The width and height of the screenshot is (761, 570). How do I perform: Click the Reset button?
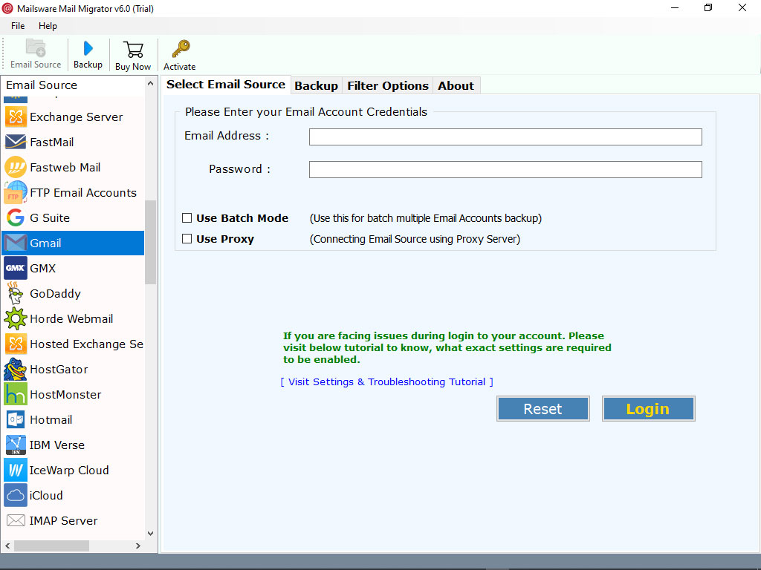[543, 409]
